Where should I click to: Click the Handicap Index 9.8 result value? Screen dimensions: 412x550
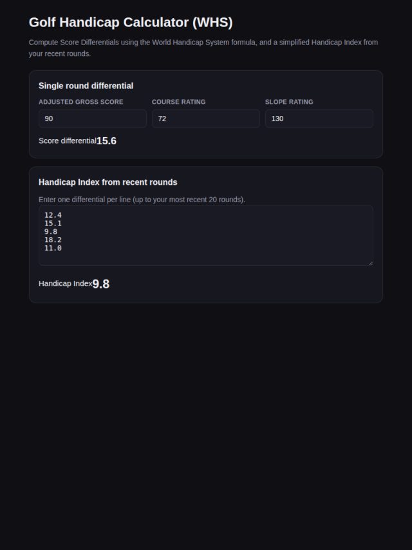pyautogui.click(x=101, y=284)
